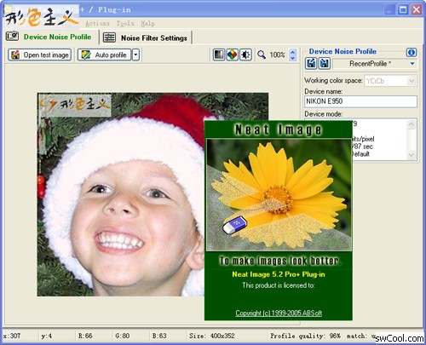The height and width of the screenshot is (345, 426).
Task: Click the Neat Image flower splash picture
Action: point(279,195)
